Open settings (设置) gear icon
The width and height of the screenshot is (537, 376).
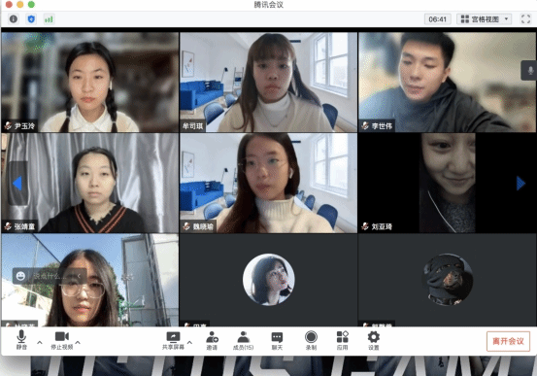pos(374,341)
